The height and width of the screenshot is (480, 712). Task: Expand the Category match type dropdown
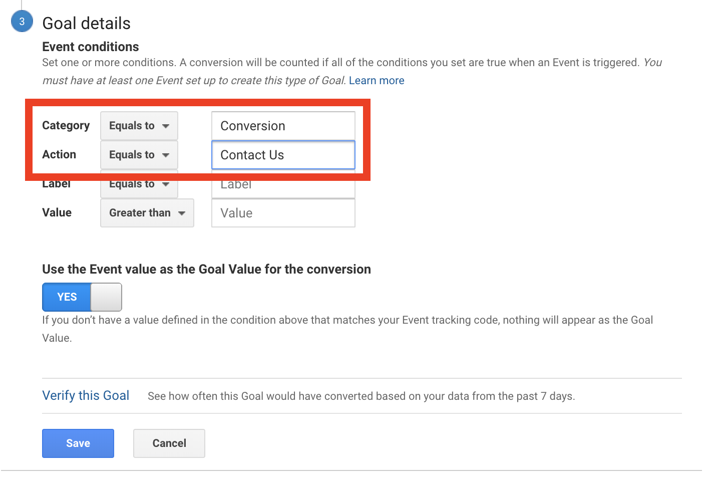(x=139, y=126)
